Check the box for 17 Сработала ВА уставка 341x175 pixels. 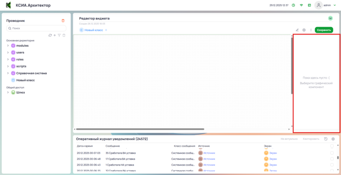tap(332, 159)
